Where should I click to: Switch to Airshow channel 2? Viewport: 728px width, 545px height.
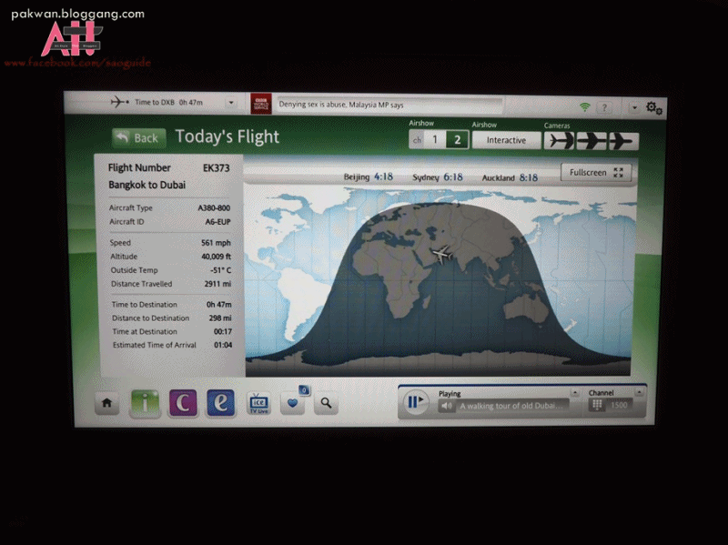coord(457,140)
